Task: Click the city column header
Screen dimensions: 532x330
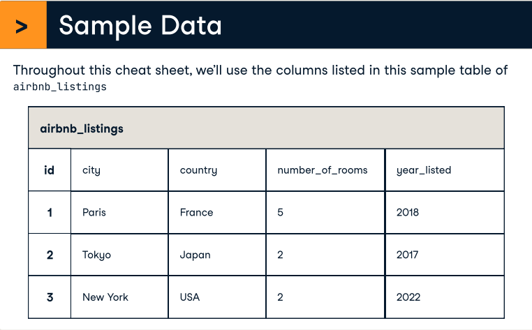Action: click(91, 170)
